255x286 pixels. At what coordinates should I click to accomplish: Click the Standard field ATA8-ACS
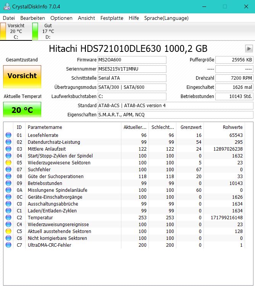(176, 105)
